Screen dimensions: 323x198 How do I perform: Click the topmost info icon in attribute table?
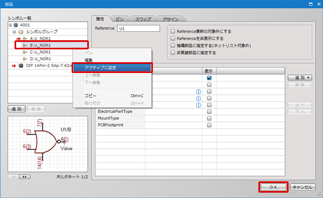coord(198,92)
